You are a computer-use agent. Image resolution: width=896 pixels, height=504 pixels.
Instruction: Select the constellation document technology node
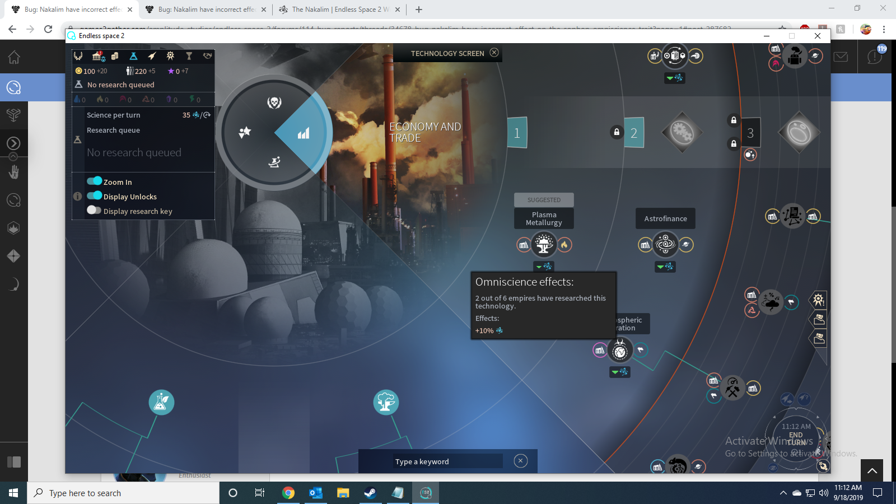pyautogui.click(x=792, y=216)
